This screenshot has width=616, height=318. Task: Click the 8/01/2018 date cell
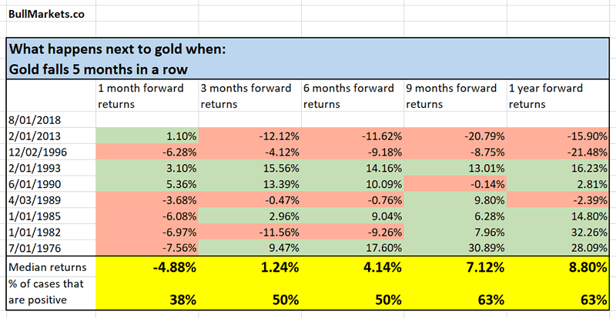(x=35, y=121)
